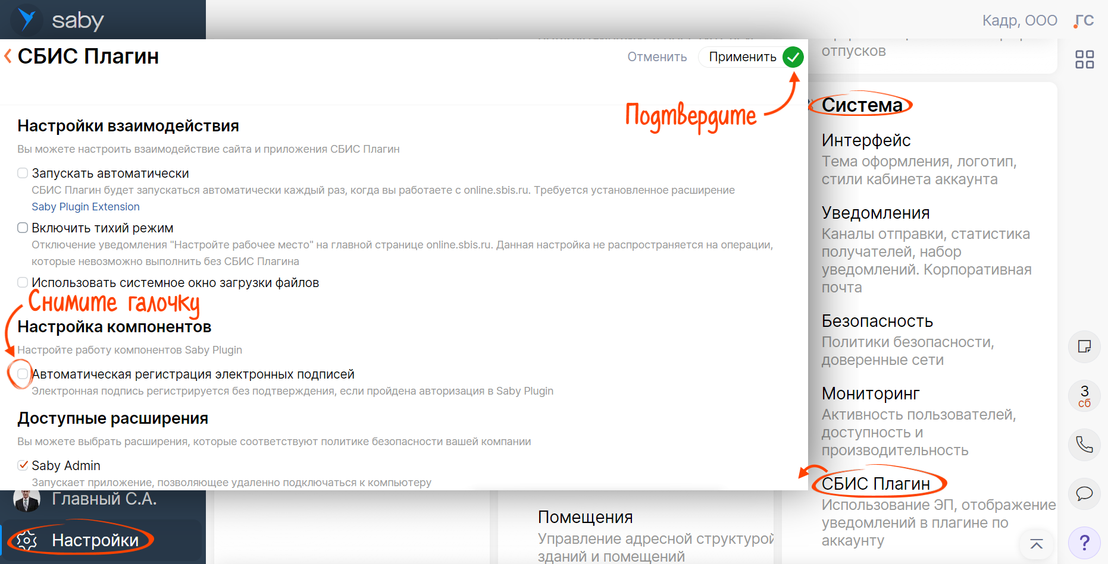Go back using the orange chevron arrow
This screenshot has height=564, width=1108.
tap(8, 56)
